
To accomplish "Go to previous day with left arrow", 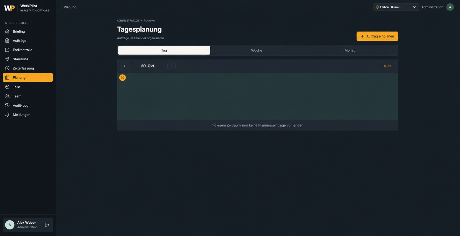I will pos(125,66).
